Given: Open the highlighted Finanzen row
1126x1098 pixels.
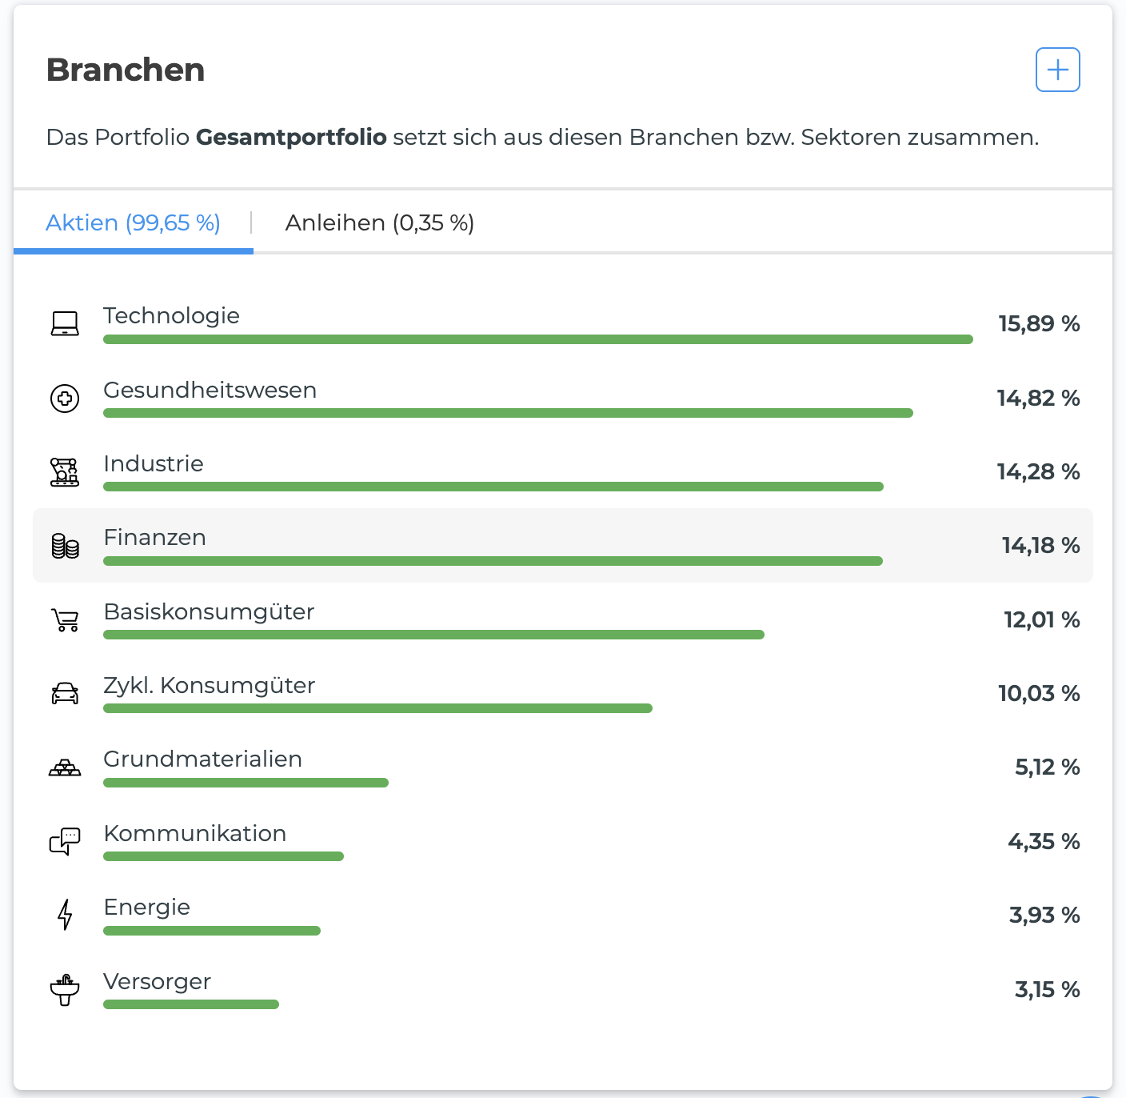Looking at the screenshot, I should tap(563, 545).
